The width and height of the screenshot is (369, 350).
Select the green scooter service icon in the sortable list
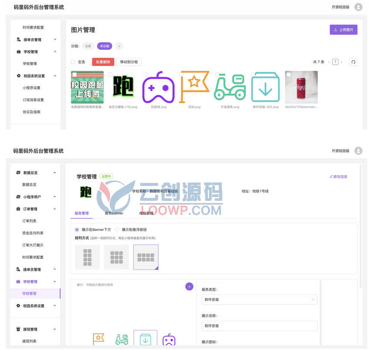[122, 339]
